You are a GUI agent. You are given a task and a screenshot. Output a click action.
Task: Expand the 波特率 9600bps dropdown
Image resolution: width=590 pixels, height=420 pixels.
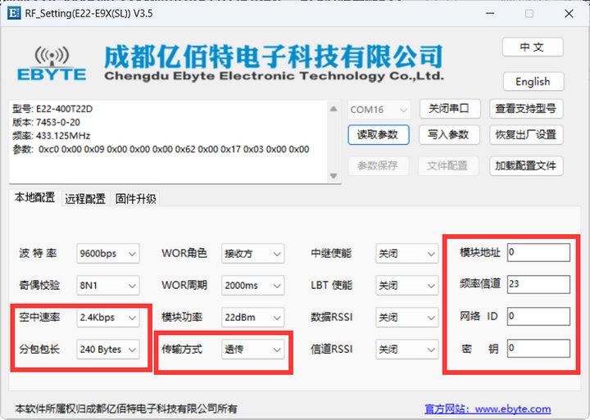(x=108, y=254)
